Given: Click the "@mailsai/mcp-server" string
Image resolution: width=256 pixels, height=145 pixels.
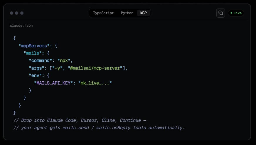Looking at the screenshot, I should (95, 68).
